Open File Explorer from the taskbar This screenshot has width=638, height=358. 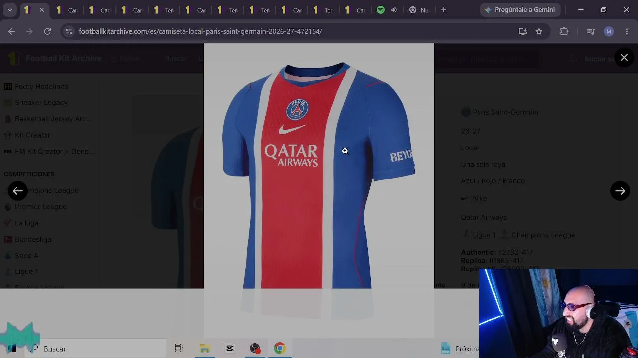[205, 349]
